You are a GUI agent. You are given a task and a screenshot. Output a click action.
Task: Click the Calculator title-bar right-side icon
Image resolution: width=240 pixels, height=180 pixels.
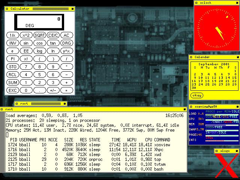click(72, 9)
